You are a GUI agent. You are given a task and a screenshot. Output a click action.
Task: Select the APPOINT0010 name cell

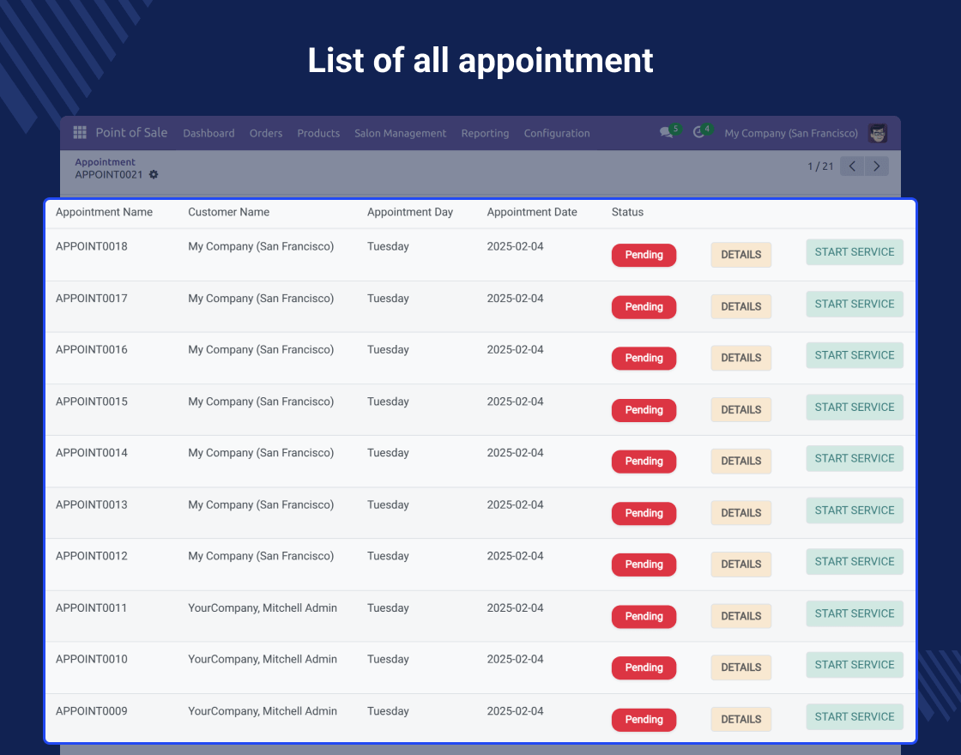[x=91, y=660]
